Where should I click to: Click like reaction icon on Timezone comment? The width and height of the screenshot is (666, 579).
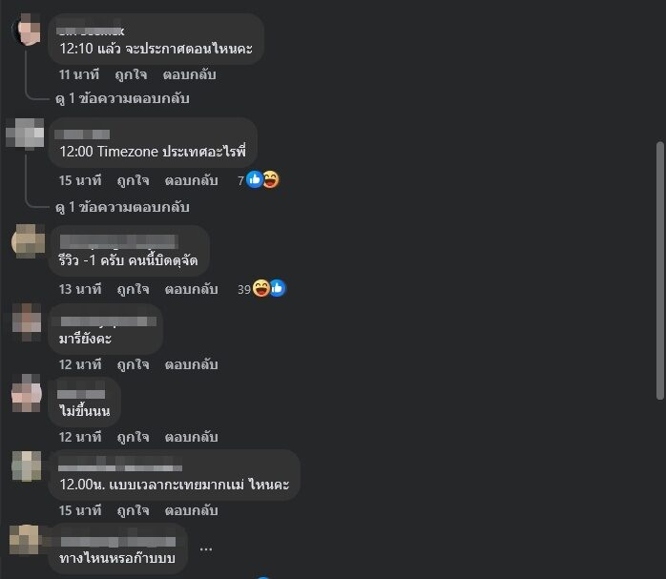tap(255, 180)
